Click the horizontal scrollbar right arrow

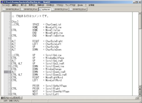(x=136, y=98)
